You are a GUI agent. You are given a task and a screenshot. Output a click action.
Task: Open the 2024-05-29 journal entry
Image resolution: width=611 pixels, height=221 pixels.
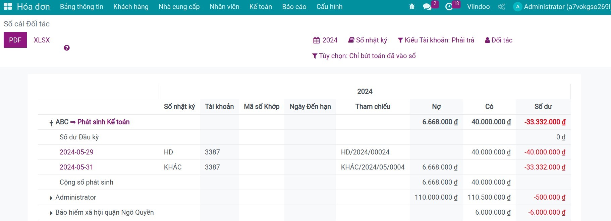(76, 152)
